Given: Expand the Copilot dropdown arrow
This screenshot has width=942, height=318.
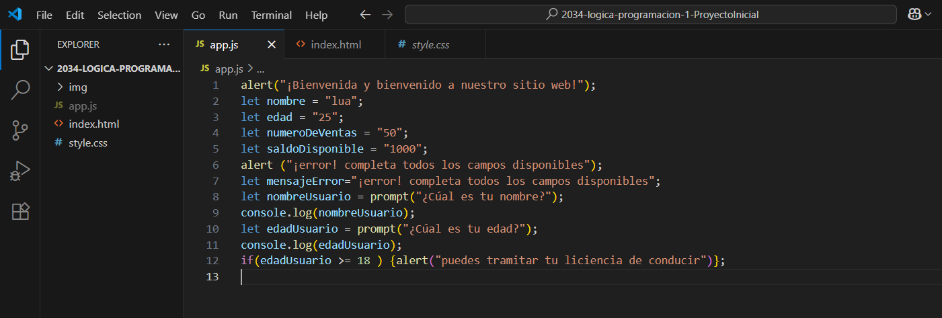Looking at the screenshot, I should 929,14.
